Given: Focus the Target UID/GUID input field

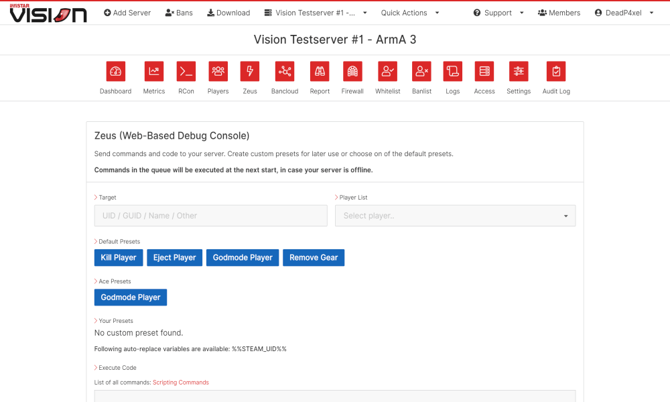Looking at the screenshot, I should point(210,216).
